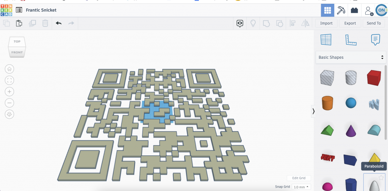
Task: Select the orange Cylinder shape
Action: click(327, 103)
